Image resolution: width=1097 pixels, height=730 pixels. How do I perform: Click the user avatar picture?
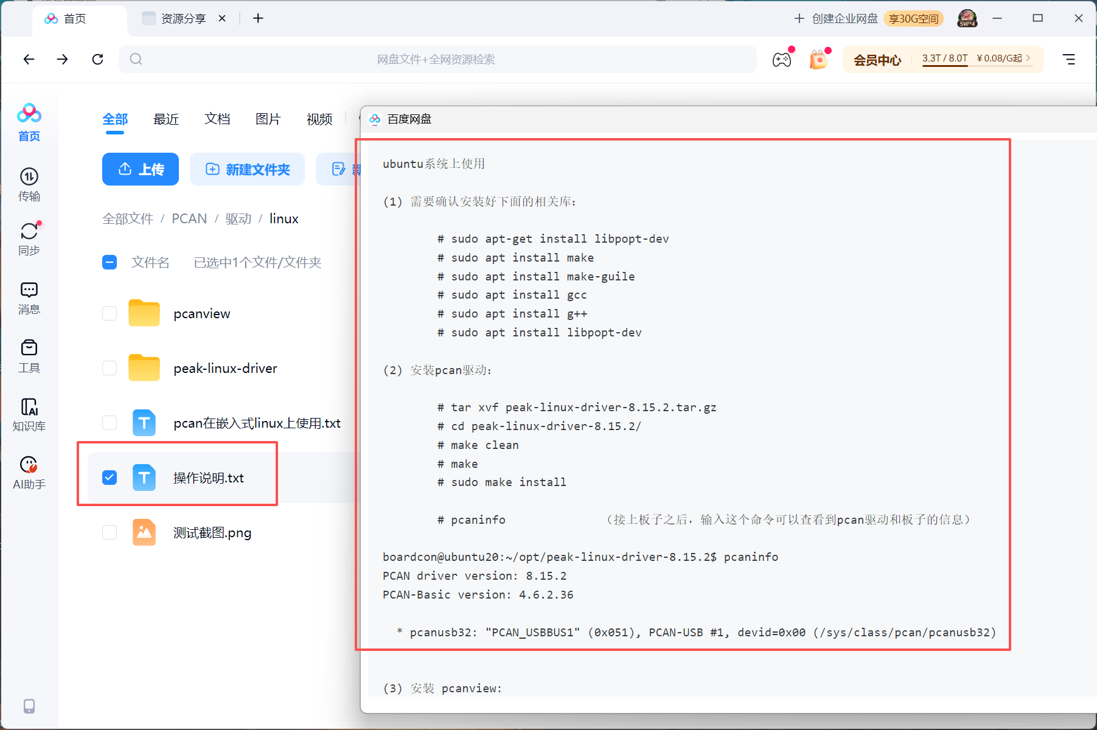967,18
